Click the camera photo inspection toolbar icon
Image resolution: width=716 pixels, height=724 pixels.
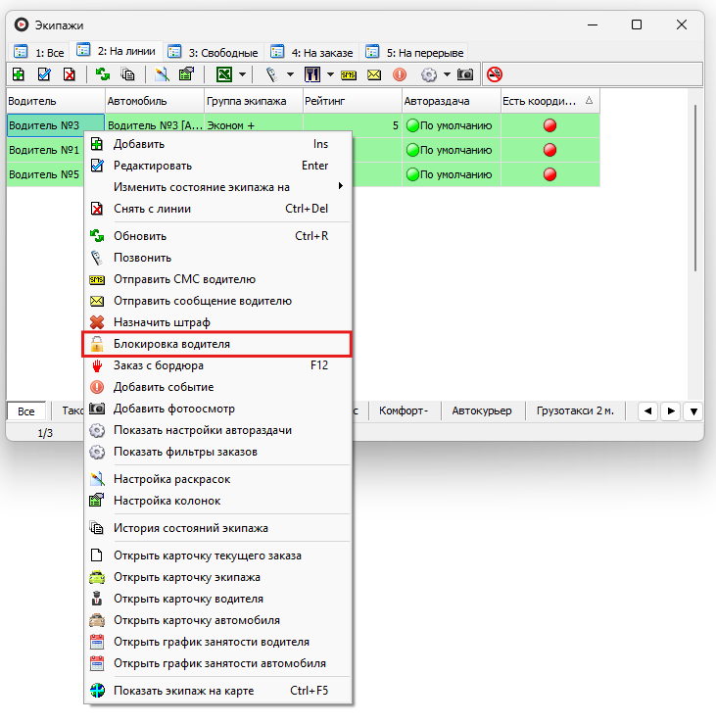pos(466,74)
